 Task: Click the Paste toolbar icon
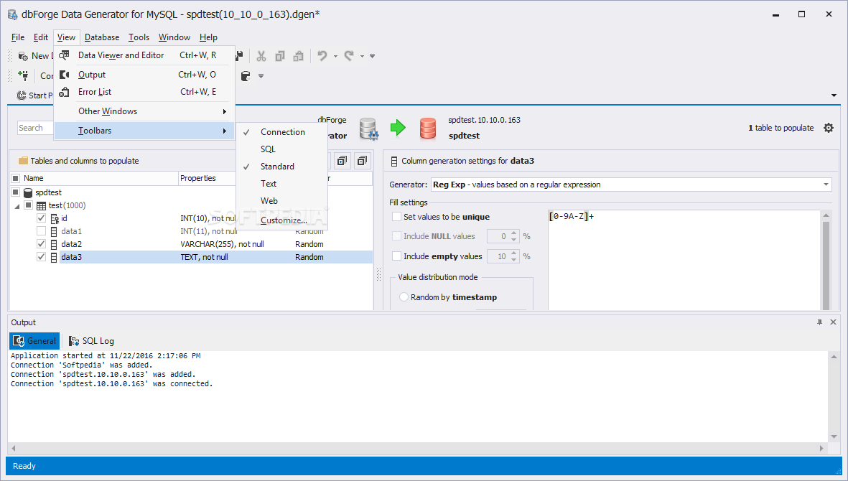pyautogui.click(x=298, y=56)
